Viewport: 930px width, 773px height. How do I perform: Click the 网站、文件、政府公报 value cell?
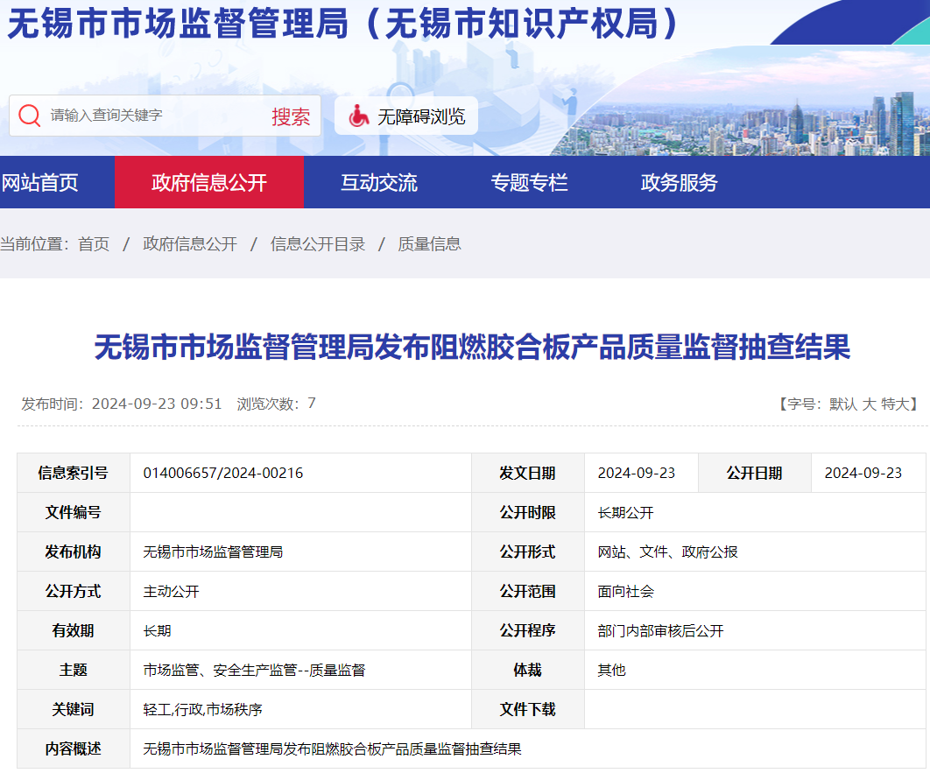755,552
